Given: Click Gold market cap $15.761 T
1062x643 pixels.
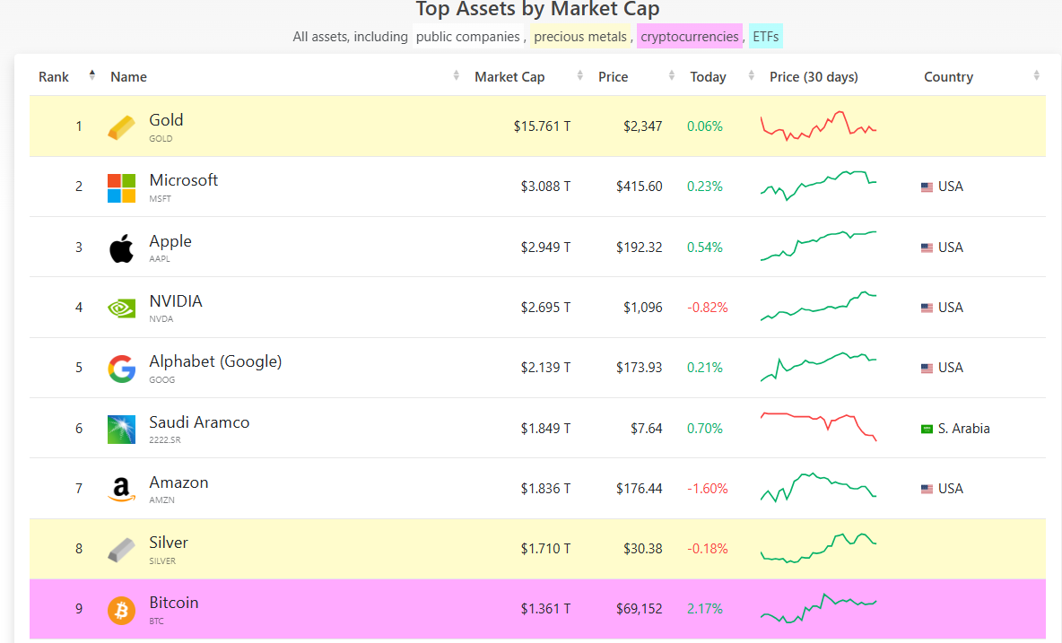Looking at the screenshot, I should [x=542, y=126].
